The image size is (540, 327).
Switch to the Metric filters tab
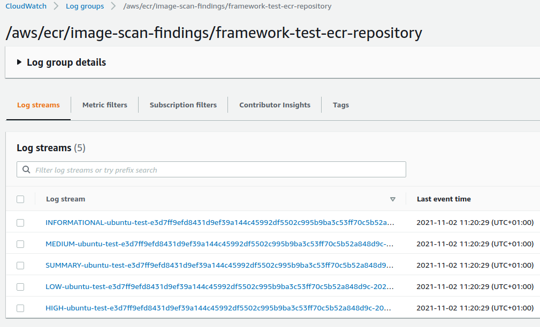pos(105,105)
